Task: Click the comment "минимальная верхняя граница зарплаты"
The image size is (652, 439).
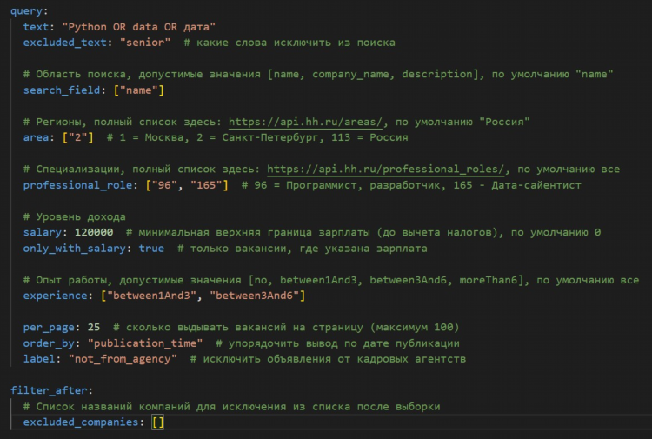Action: (x=254, y=232)
